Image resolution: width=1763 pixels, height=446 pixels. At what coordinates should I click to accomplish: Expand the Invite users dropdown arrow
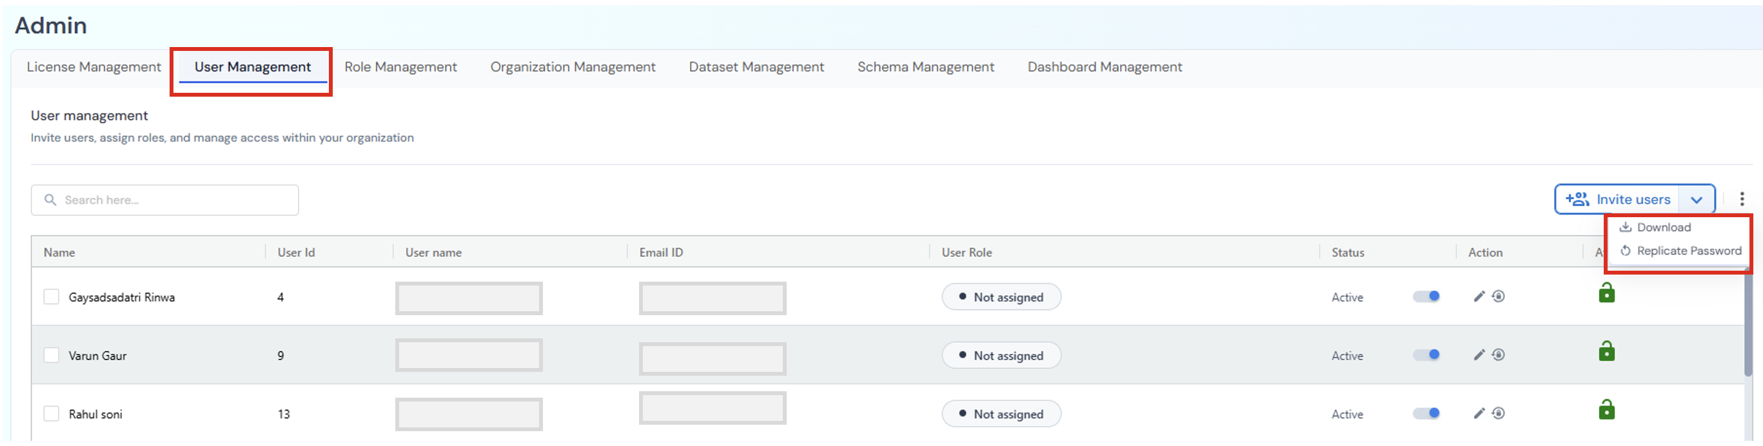pyautogui.click(x=1696, y=200)
